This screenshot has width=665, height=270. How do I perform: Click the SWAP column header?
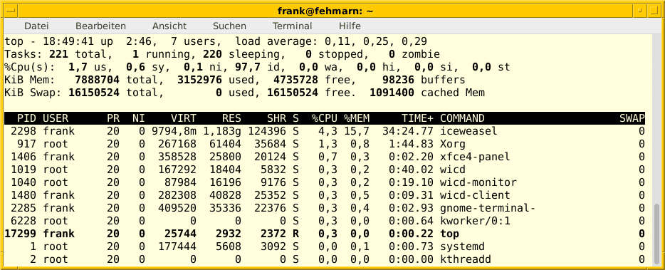point(632,118)
